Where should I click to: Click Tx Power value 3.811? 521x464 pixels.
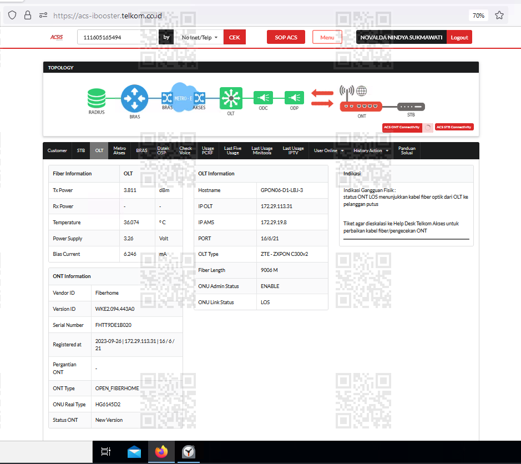point(130,190)
